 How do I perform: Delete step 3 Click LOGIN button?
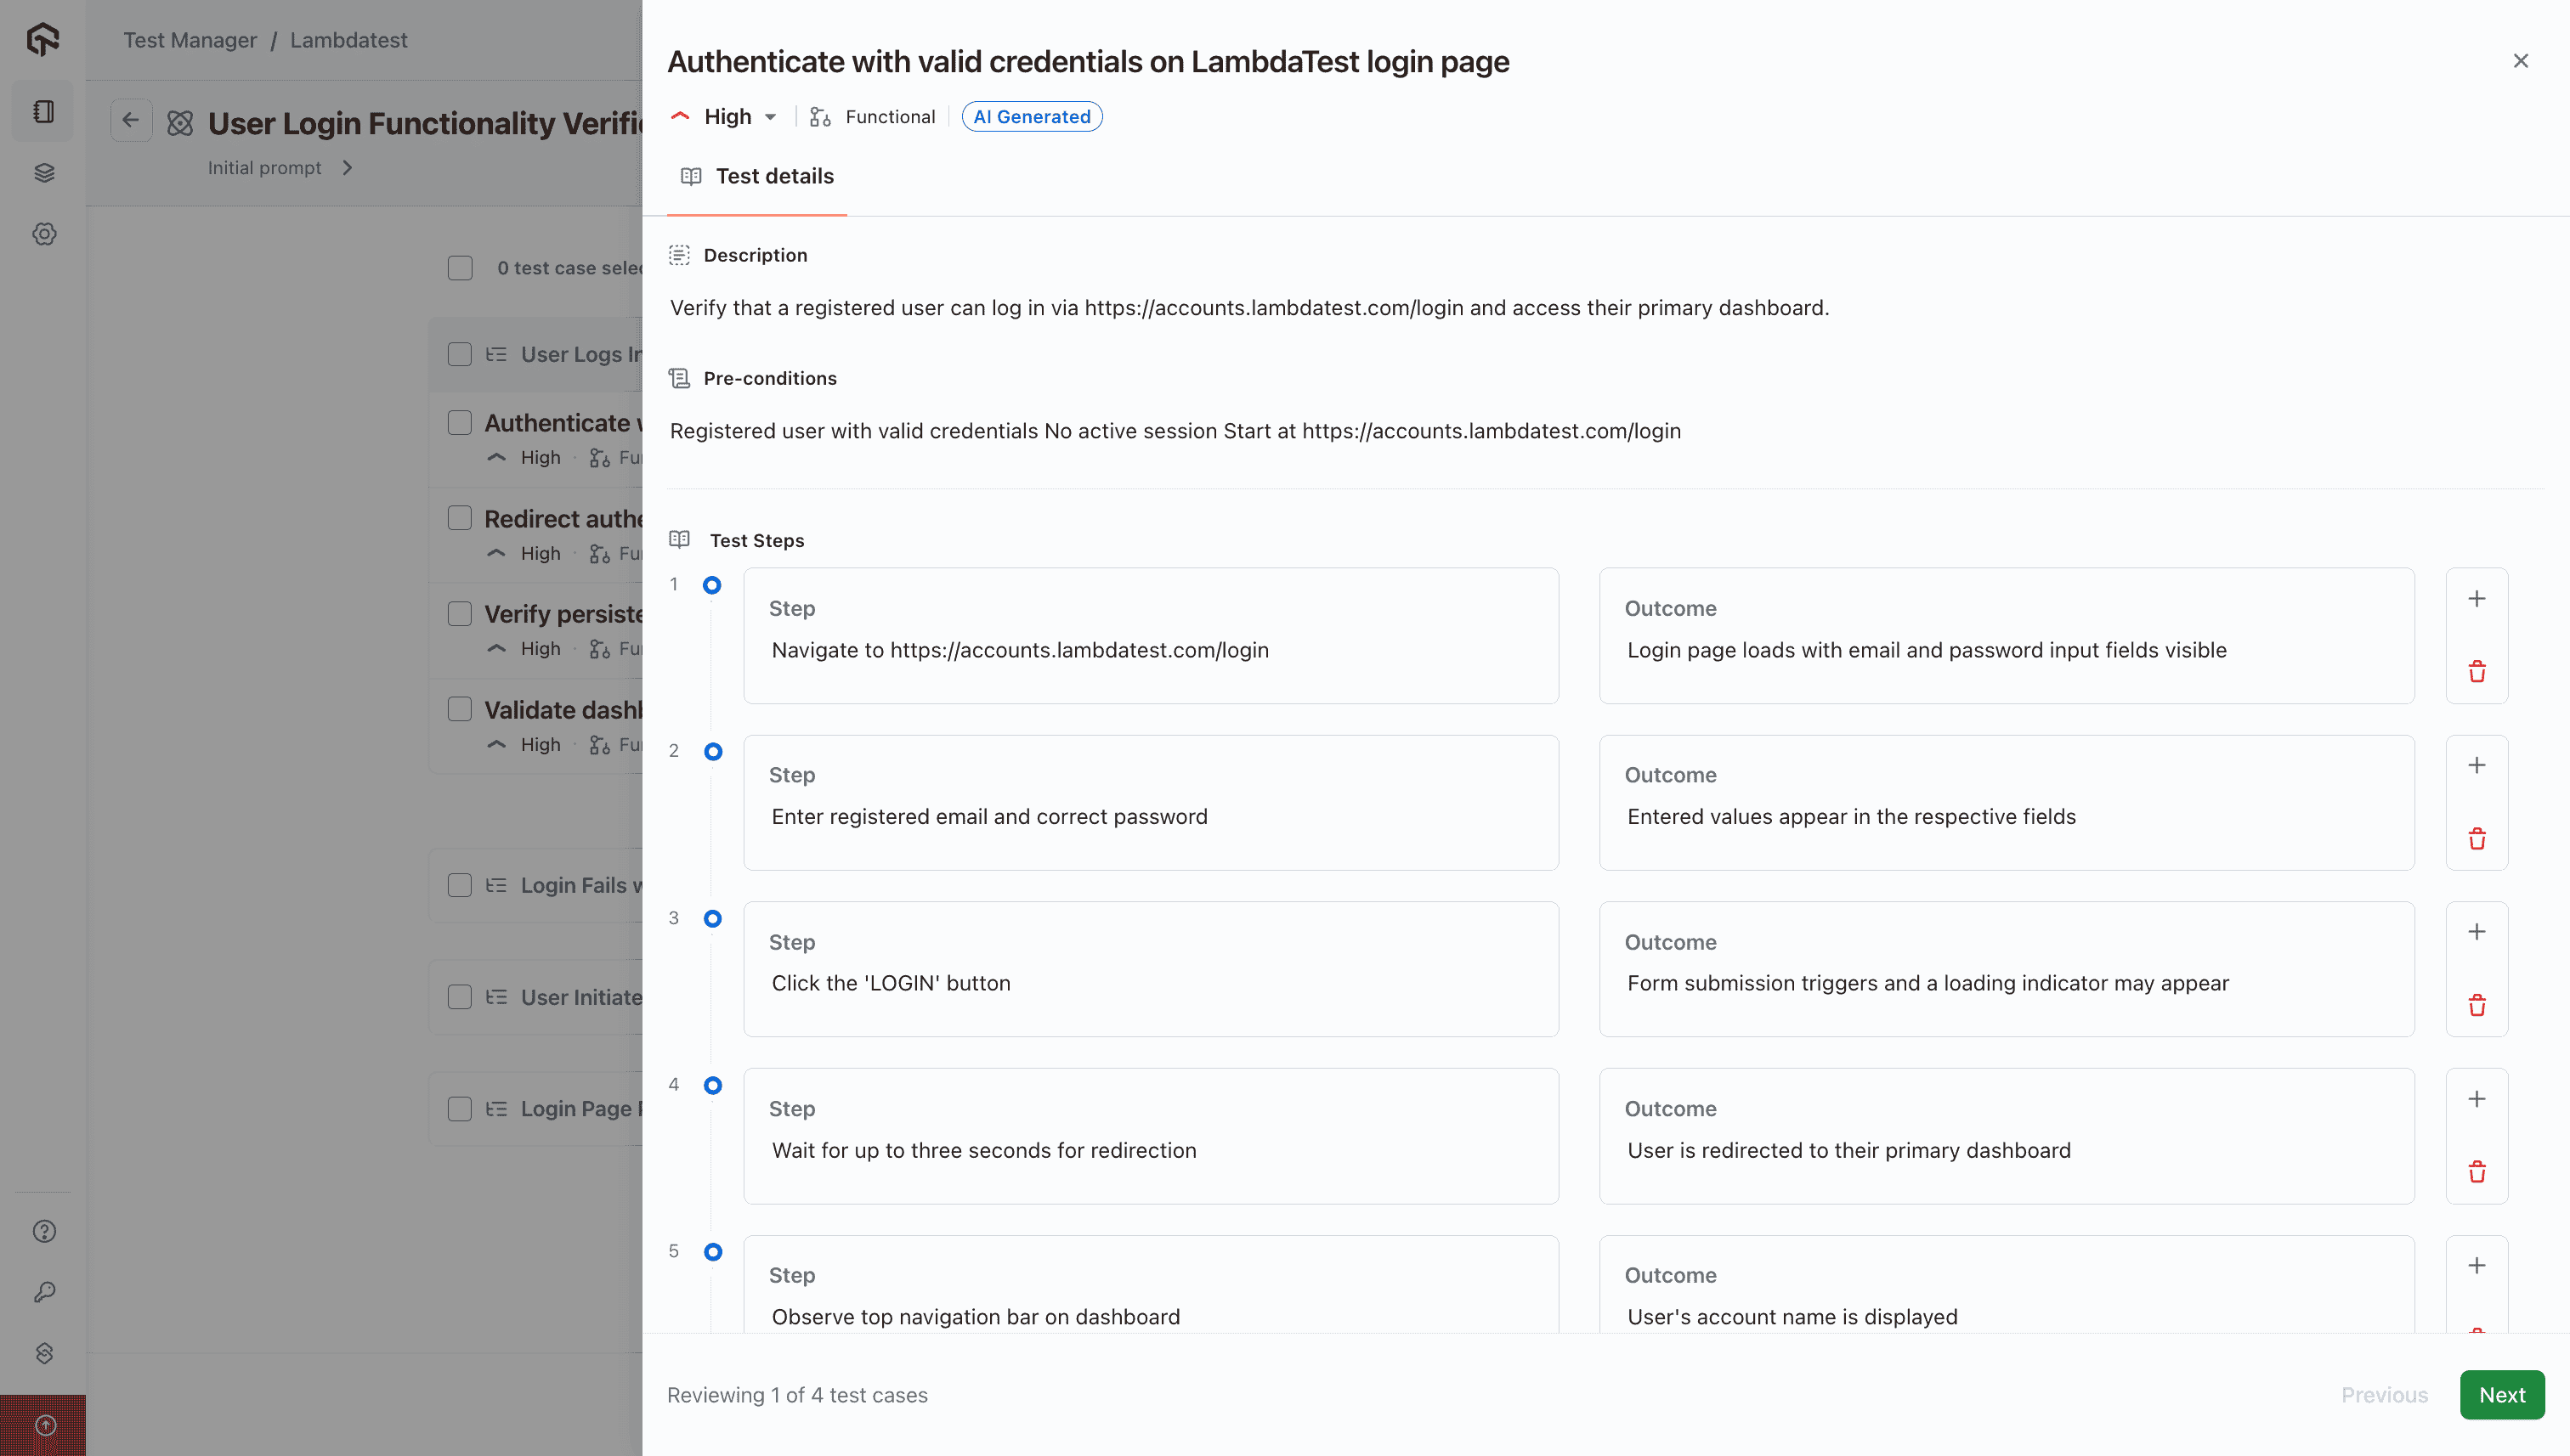(2476, 1005)
